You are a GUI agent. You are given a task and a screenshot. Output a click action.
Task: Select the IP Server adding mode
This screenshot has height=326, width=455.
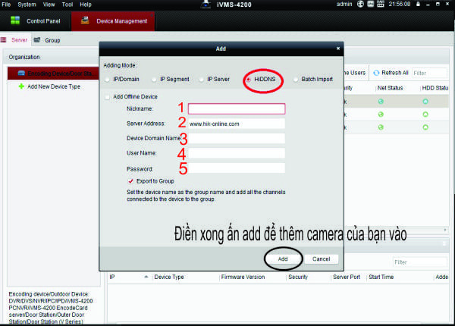pyautogui.click(x=202, y=80)
